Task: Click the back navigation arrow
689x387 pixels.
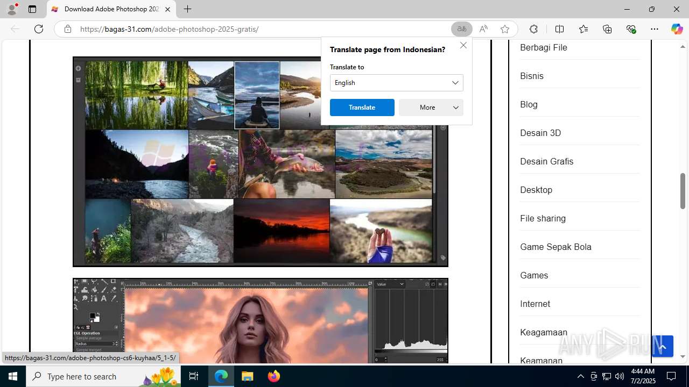Action: pos(15,29)
